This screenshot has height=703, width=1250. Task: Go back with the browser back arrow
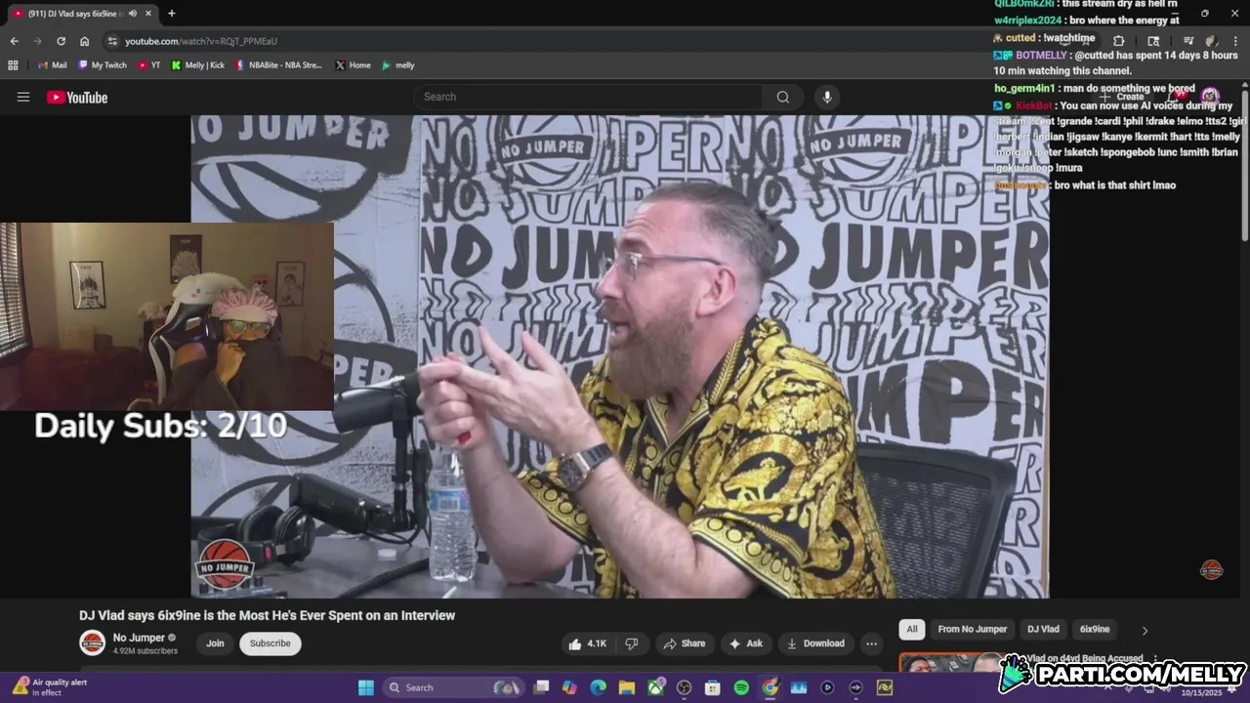coord(14,41)
